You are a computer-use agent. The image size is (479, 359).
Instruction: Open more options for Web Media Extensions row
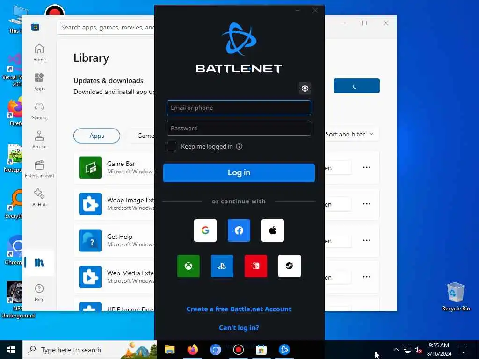(x=367, y=277)
